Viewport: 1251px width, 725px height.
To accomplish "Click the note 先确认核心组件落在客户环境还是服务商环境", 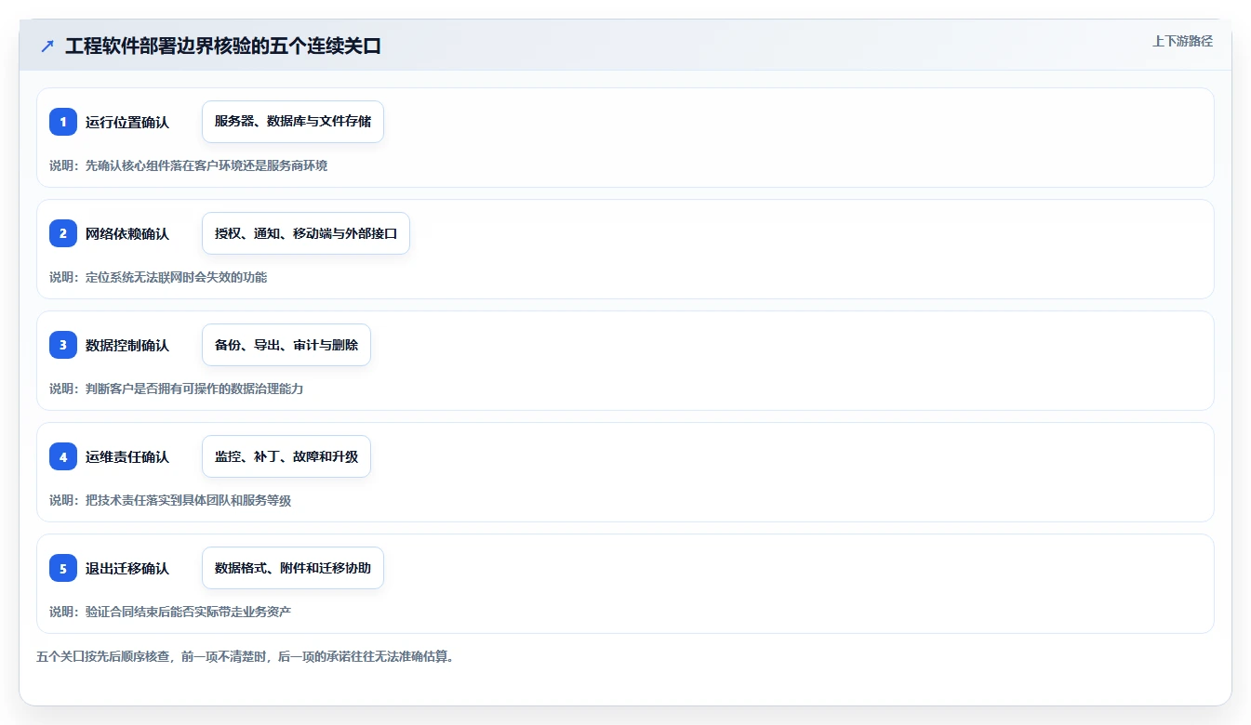I will click(x=206, y=165).
